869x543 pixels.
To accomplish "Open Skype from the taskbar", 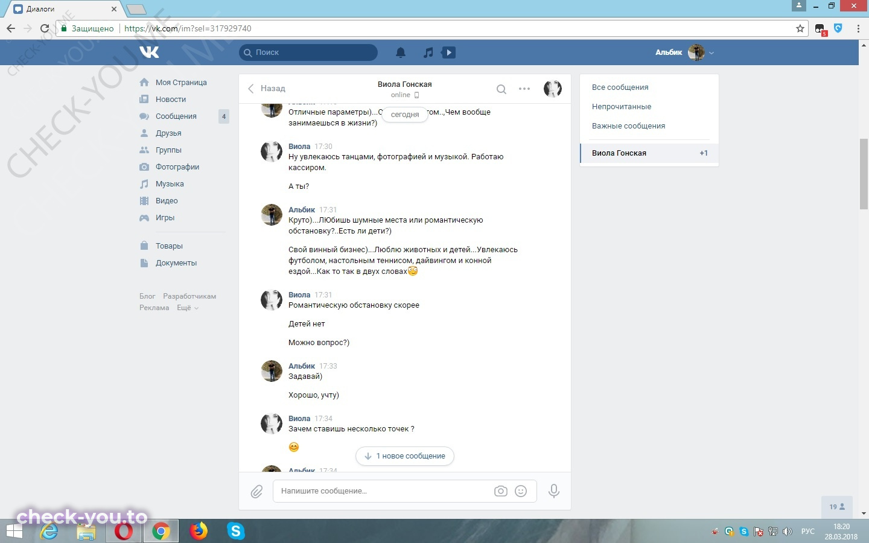I will pos(235,531).
